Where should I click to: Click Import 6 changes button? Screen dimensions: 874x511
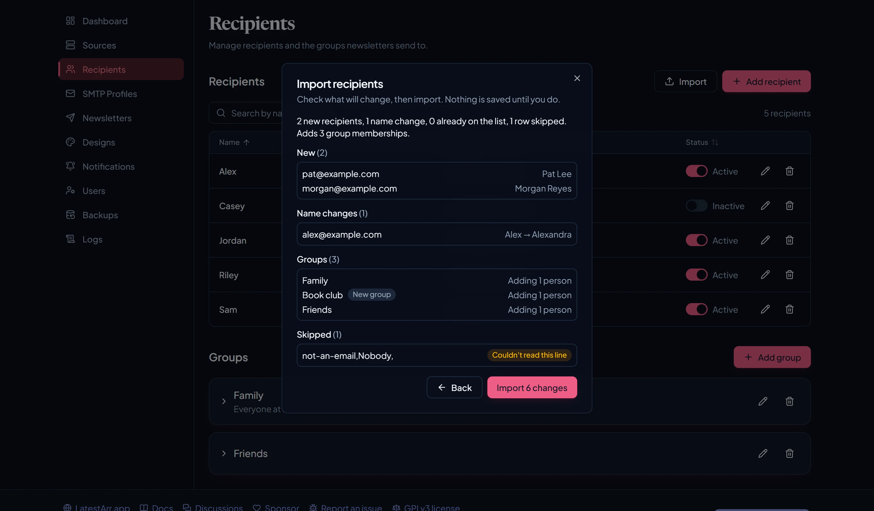(532, 387)
